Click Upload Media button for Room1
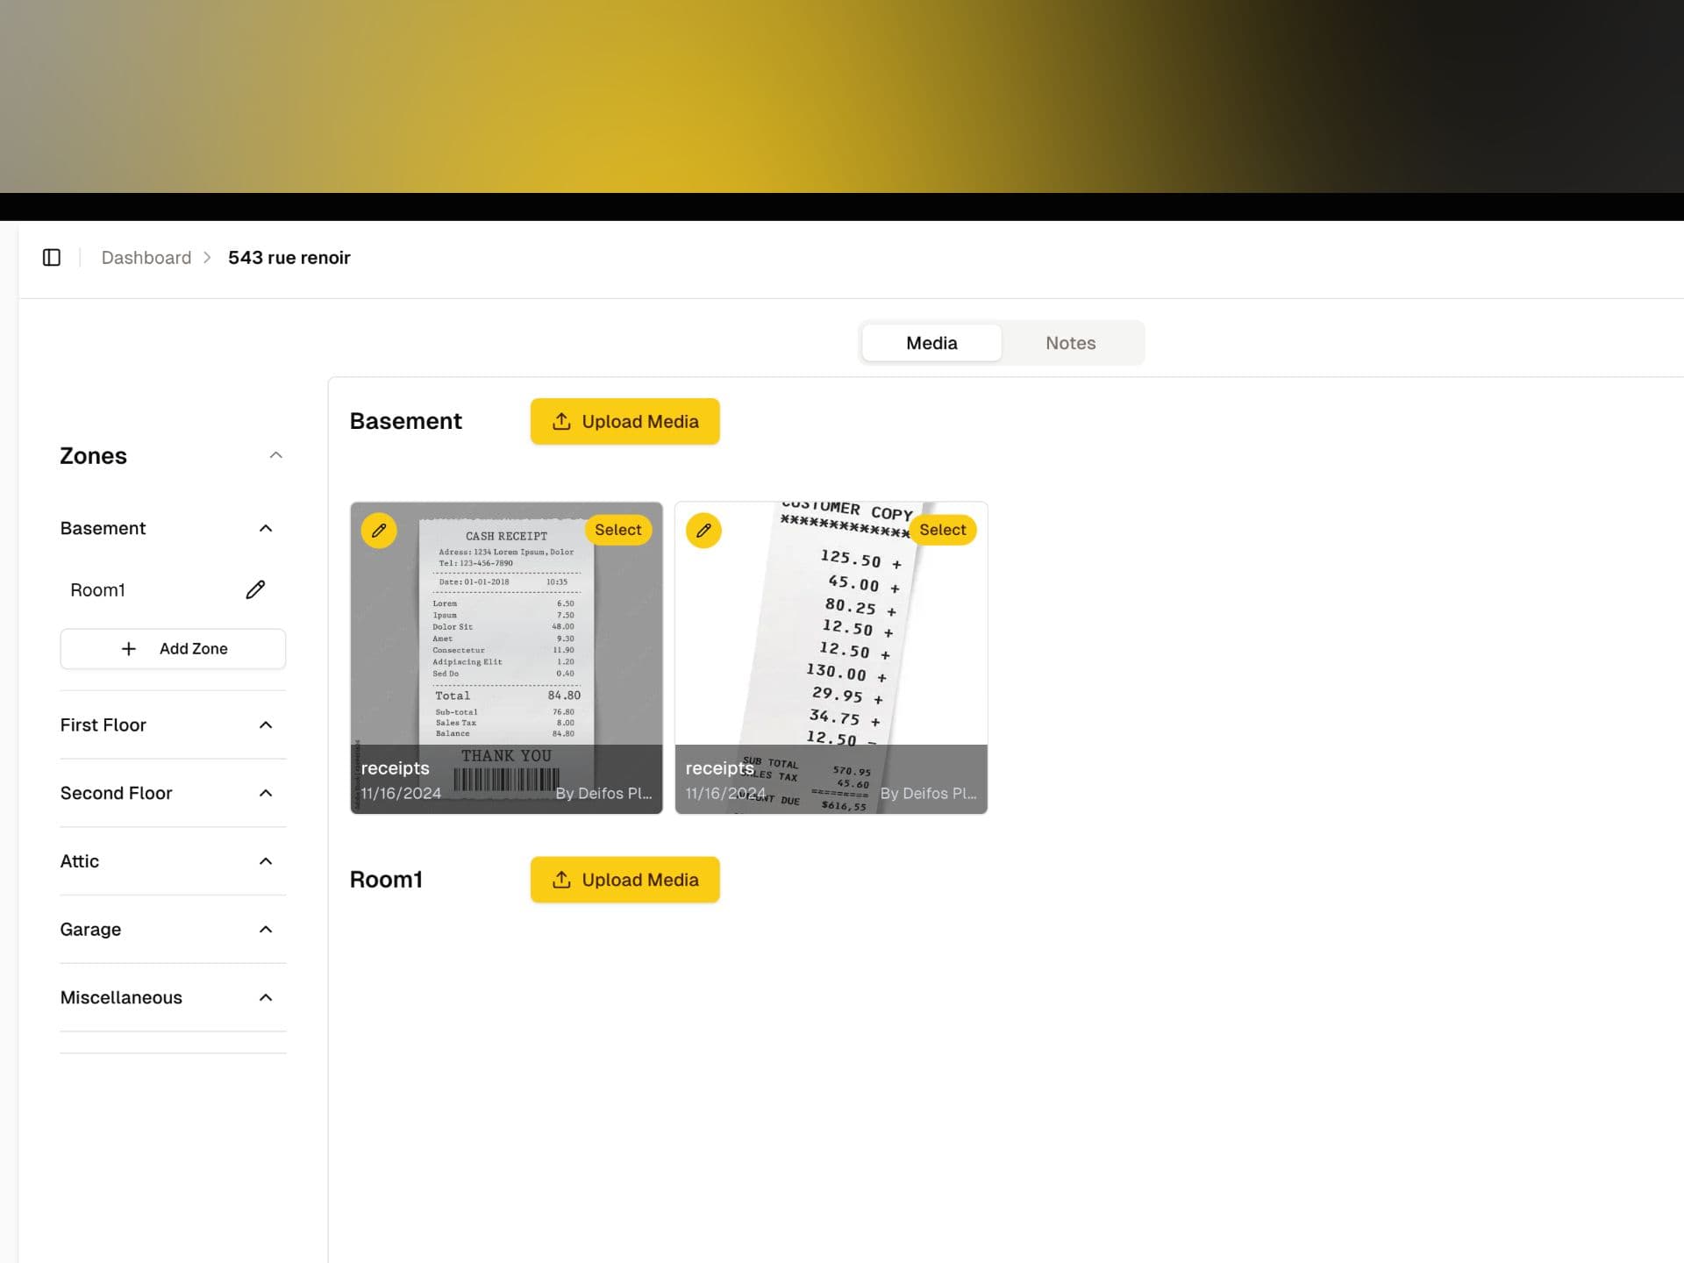 (624, 878)
